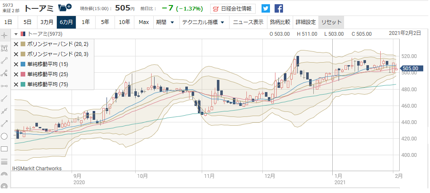
Task: Select the text annotation tool
Action: pyautogui.click(x=5, y=48)
